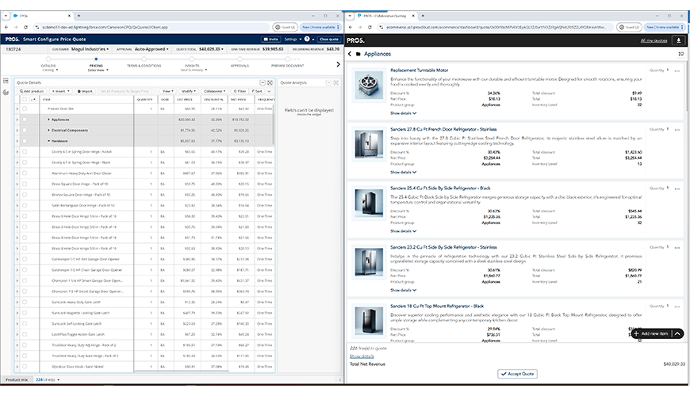690x396 pixels.
Task: Open the View dropdown in the toolbar
Action: click(167, 91)
